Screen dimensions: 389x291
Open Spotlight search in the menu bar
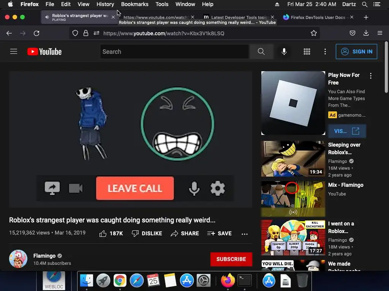[364, 4]
